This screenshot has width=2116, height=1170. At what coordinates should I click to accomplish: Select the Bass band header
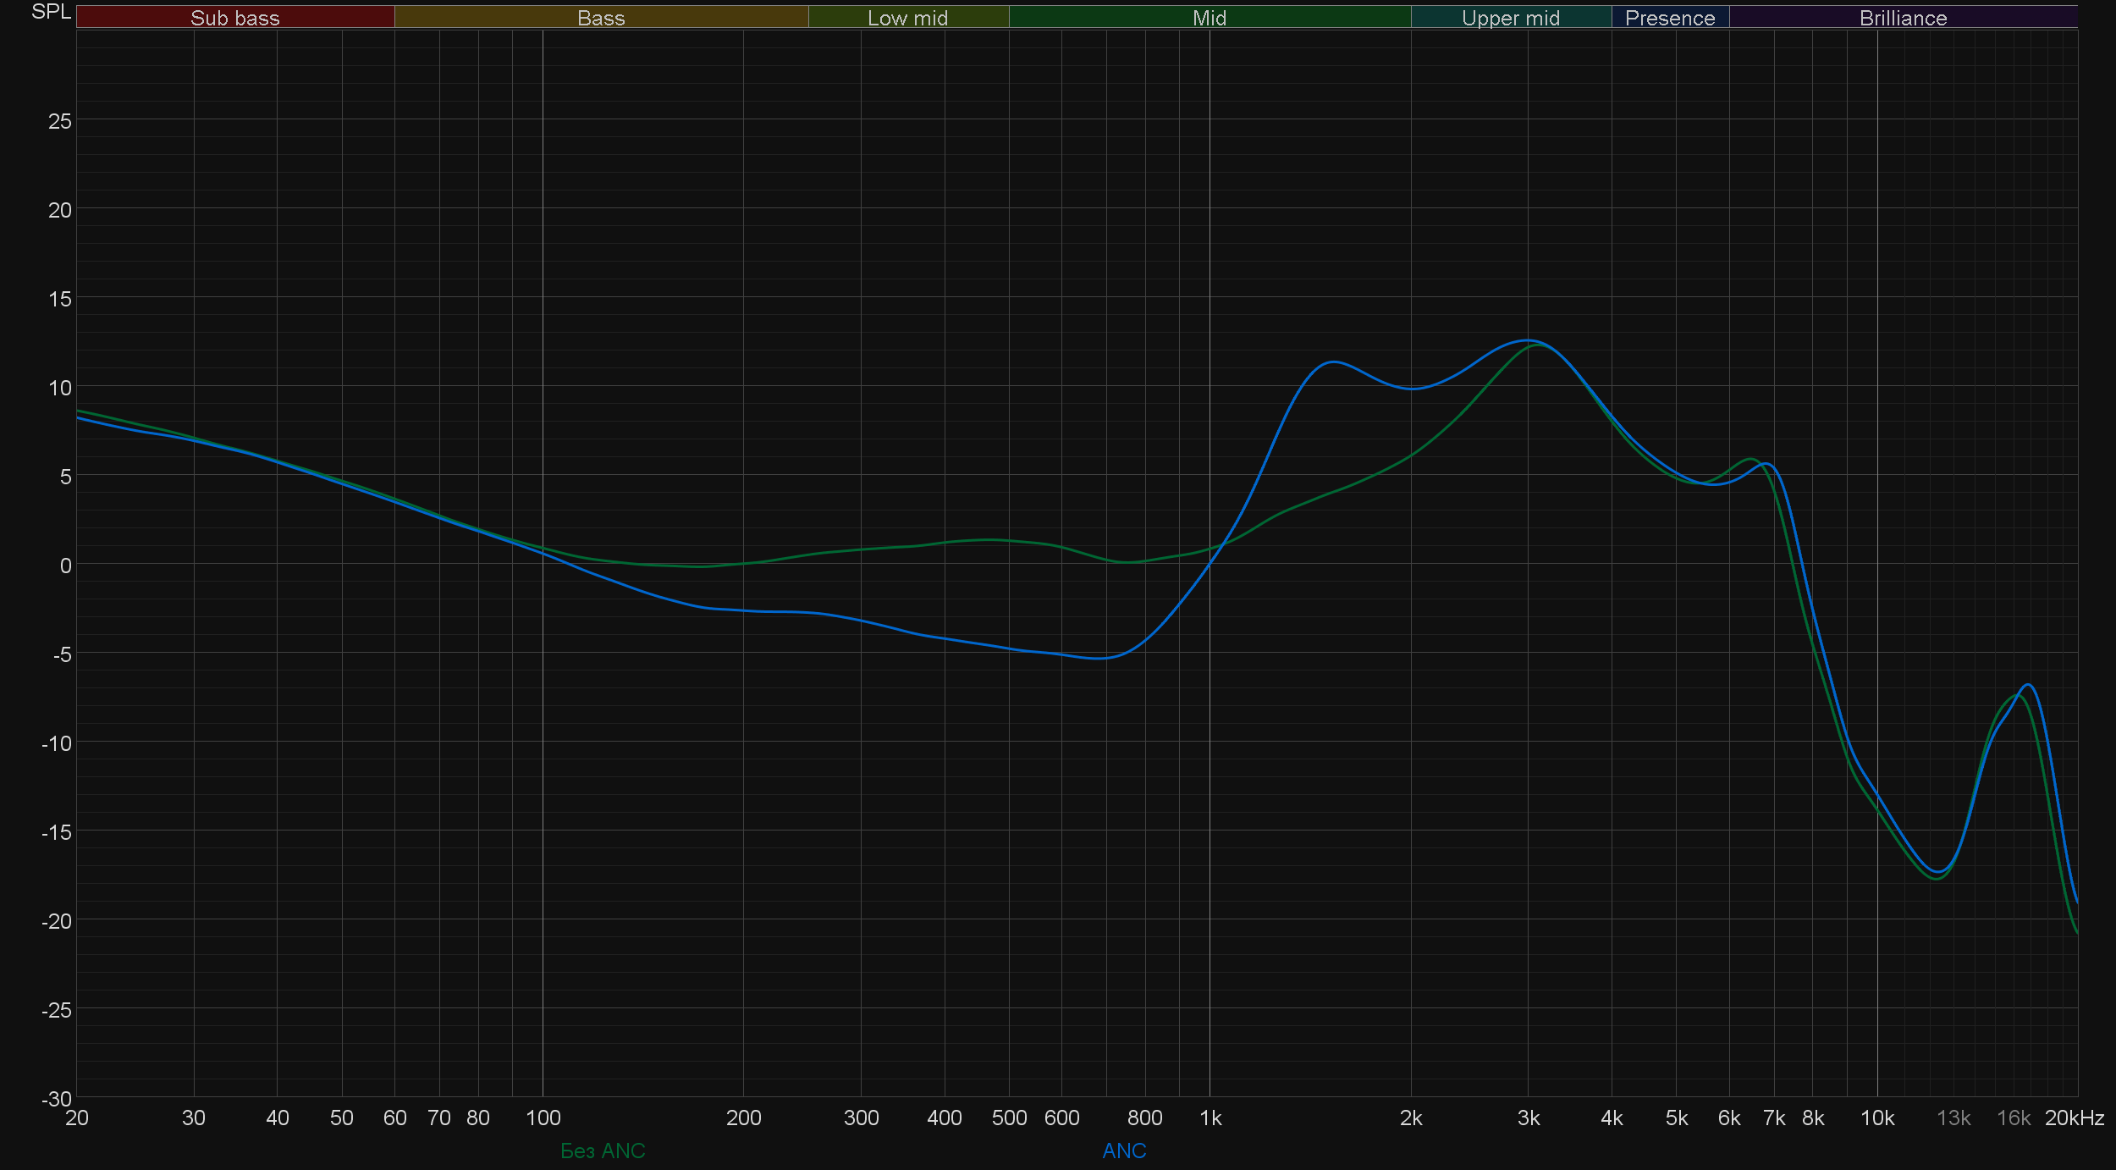coord(601,18)
